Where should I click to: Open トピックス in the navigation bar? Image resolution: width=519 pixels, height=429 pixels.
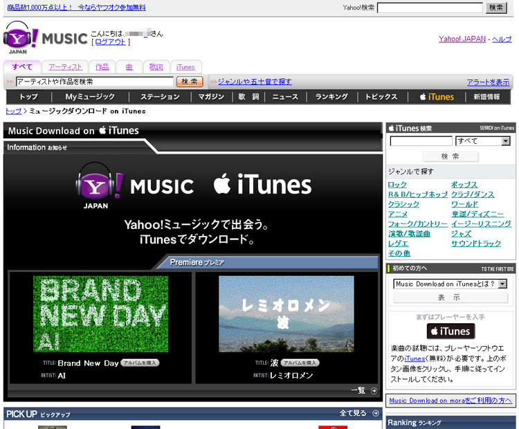[381, 97]
